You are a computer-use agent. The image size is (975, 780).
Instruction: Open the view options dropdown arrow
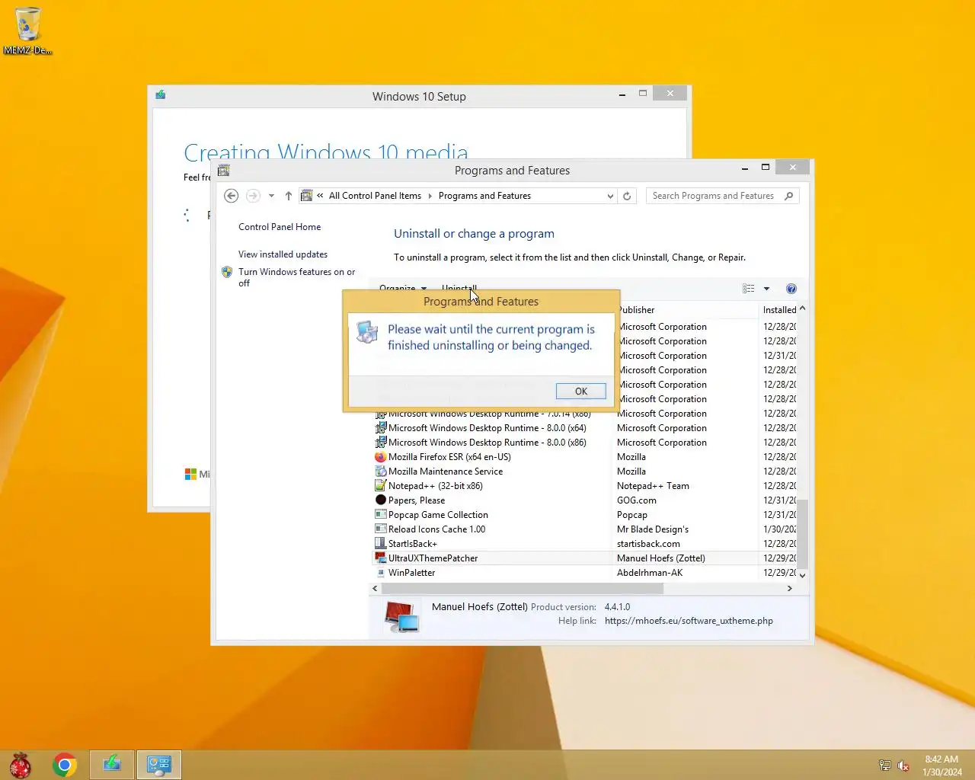[x=766, y=289]
